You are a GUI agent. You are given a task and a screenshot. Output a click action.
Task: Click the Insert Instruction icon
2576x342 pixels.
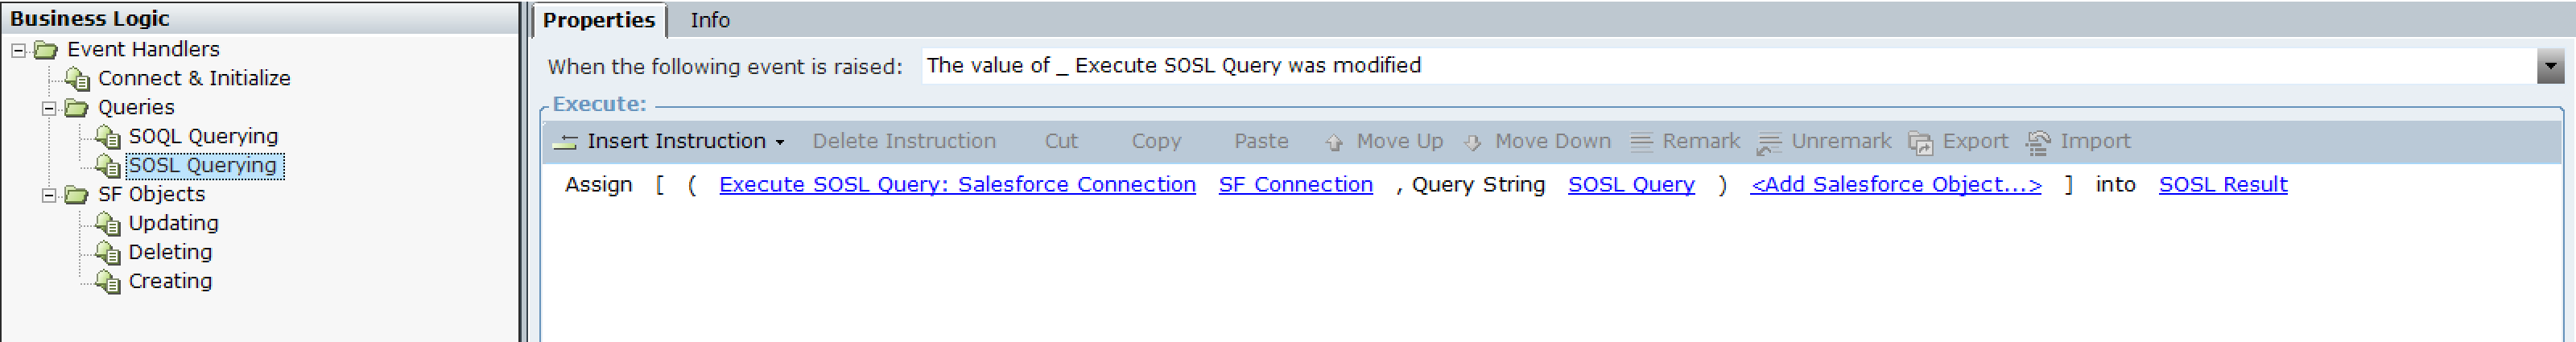click(x=565, y=142)
